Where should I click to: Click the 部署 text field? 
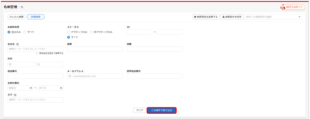tap(95, 49)
